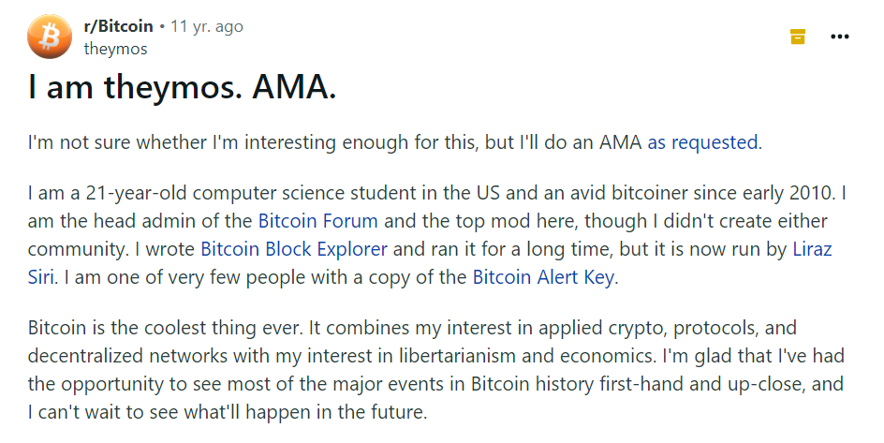884x443 pixels.
Task: Click the word 'AMA.' in the title
Action: tap(294, 87)
